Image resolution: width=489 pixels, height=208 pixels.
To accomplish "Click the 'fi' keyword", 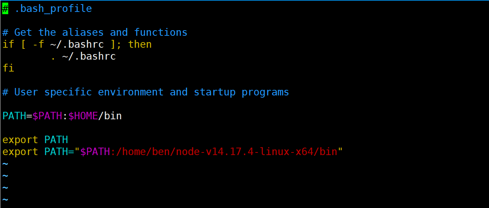I will click(8, 68).
